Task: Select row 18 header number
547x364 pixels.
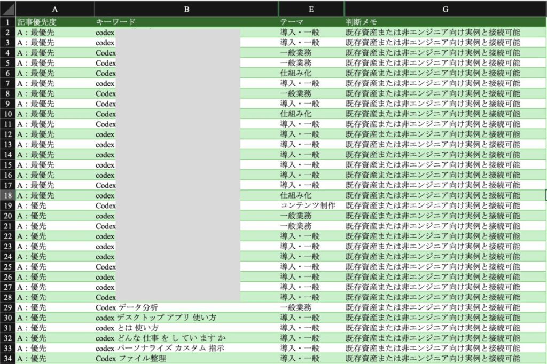Action: point(7,195)
